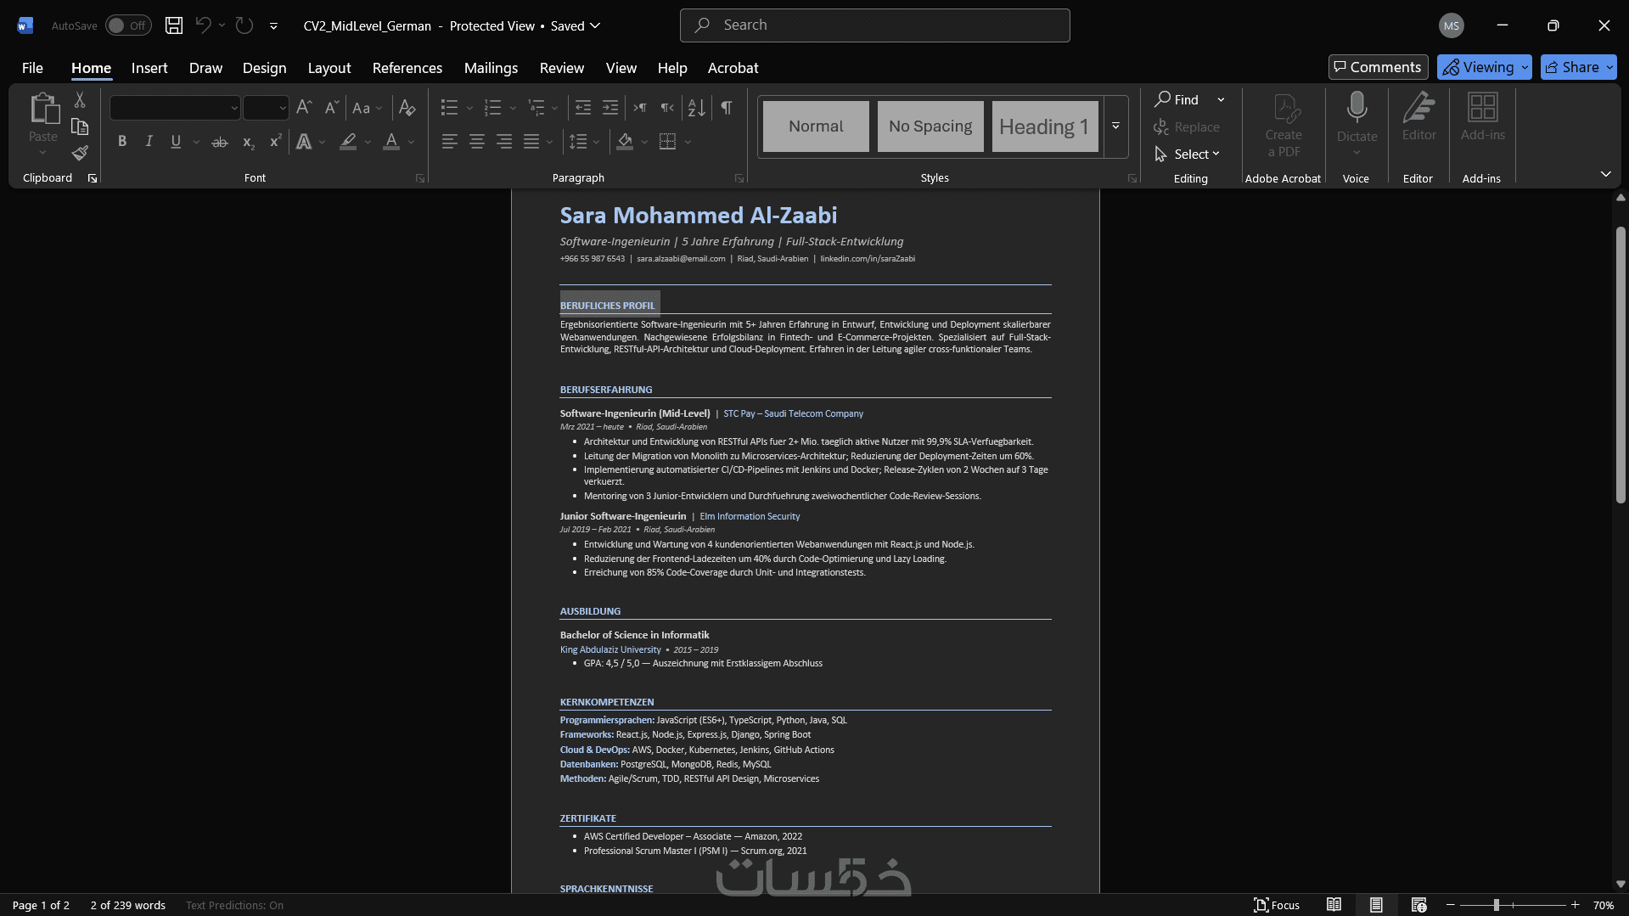
Task: Shrink font size with decrease icon
Action: (x=332, y=108)
